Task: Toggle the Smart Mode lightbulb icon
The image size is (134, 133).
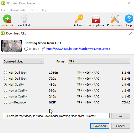Action: pos(24,19)
